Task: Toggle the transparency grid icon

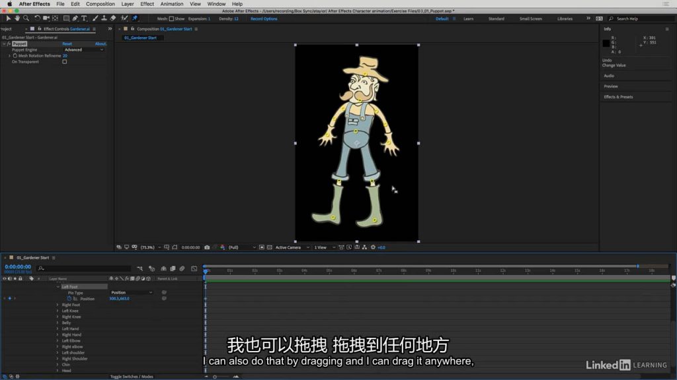Action: [270, 247]
